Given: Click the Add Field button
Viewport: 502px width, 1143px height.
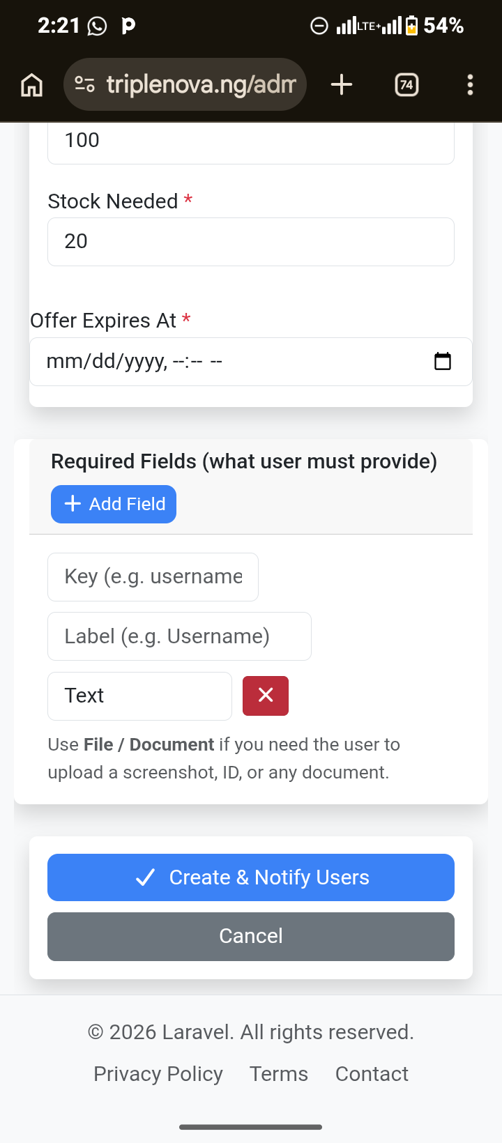Looking at the screenshot, I should 114,504.
